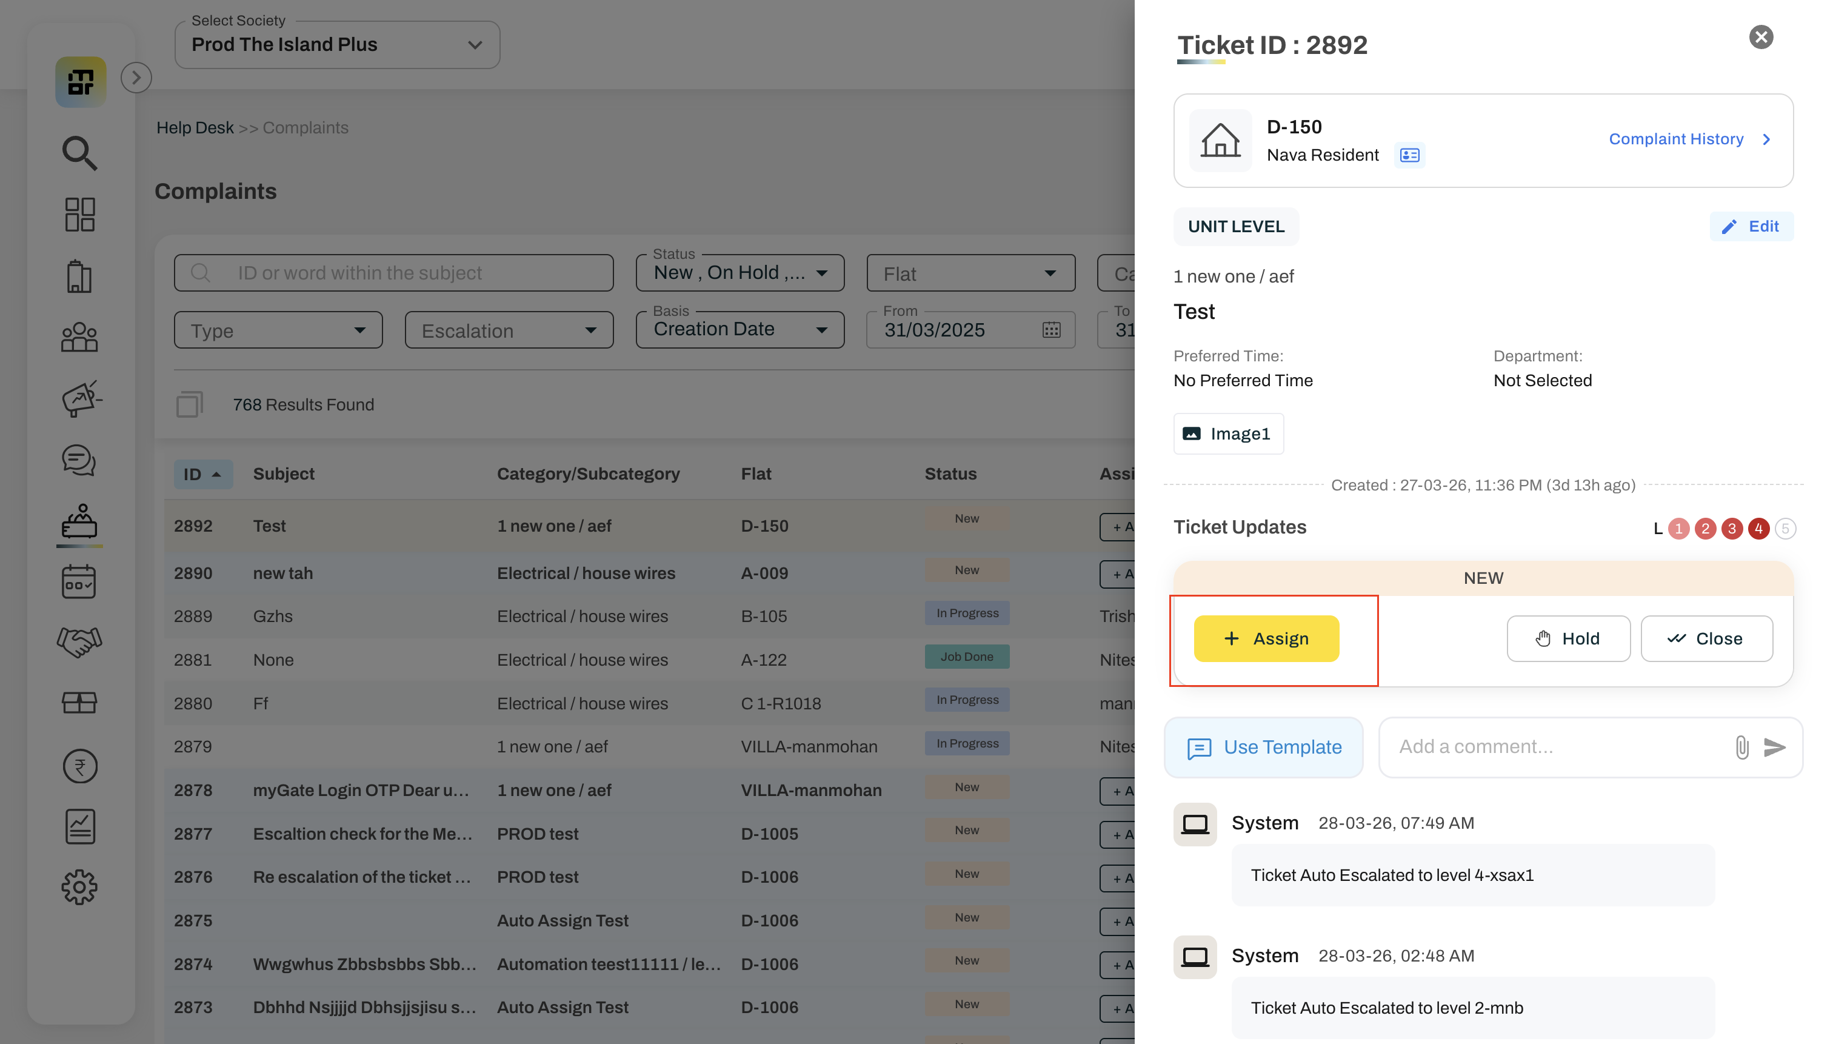
Task: Open the Basis Creation Date dropdown
Action: coord(740,330)
